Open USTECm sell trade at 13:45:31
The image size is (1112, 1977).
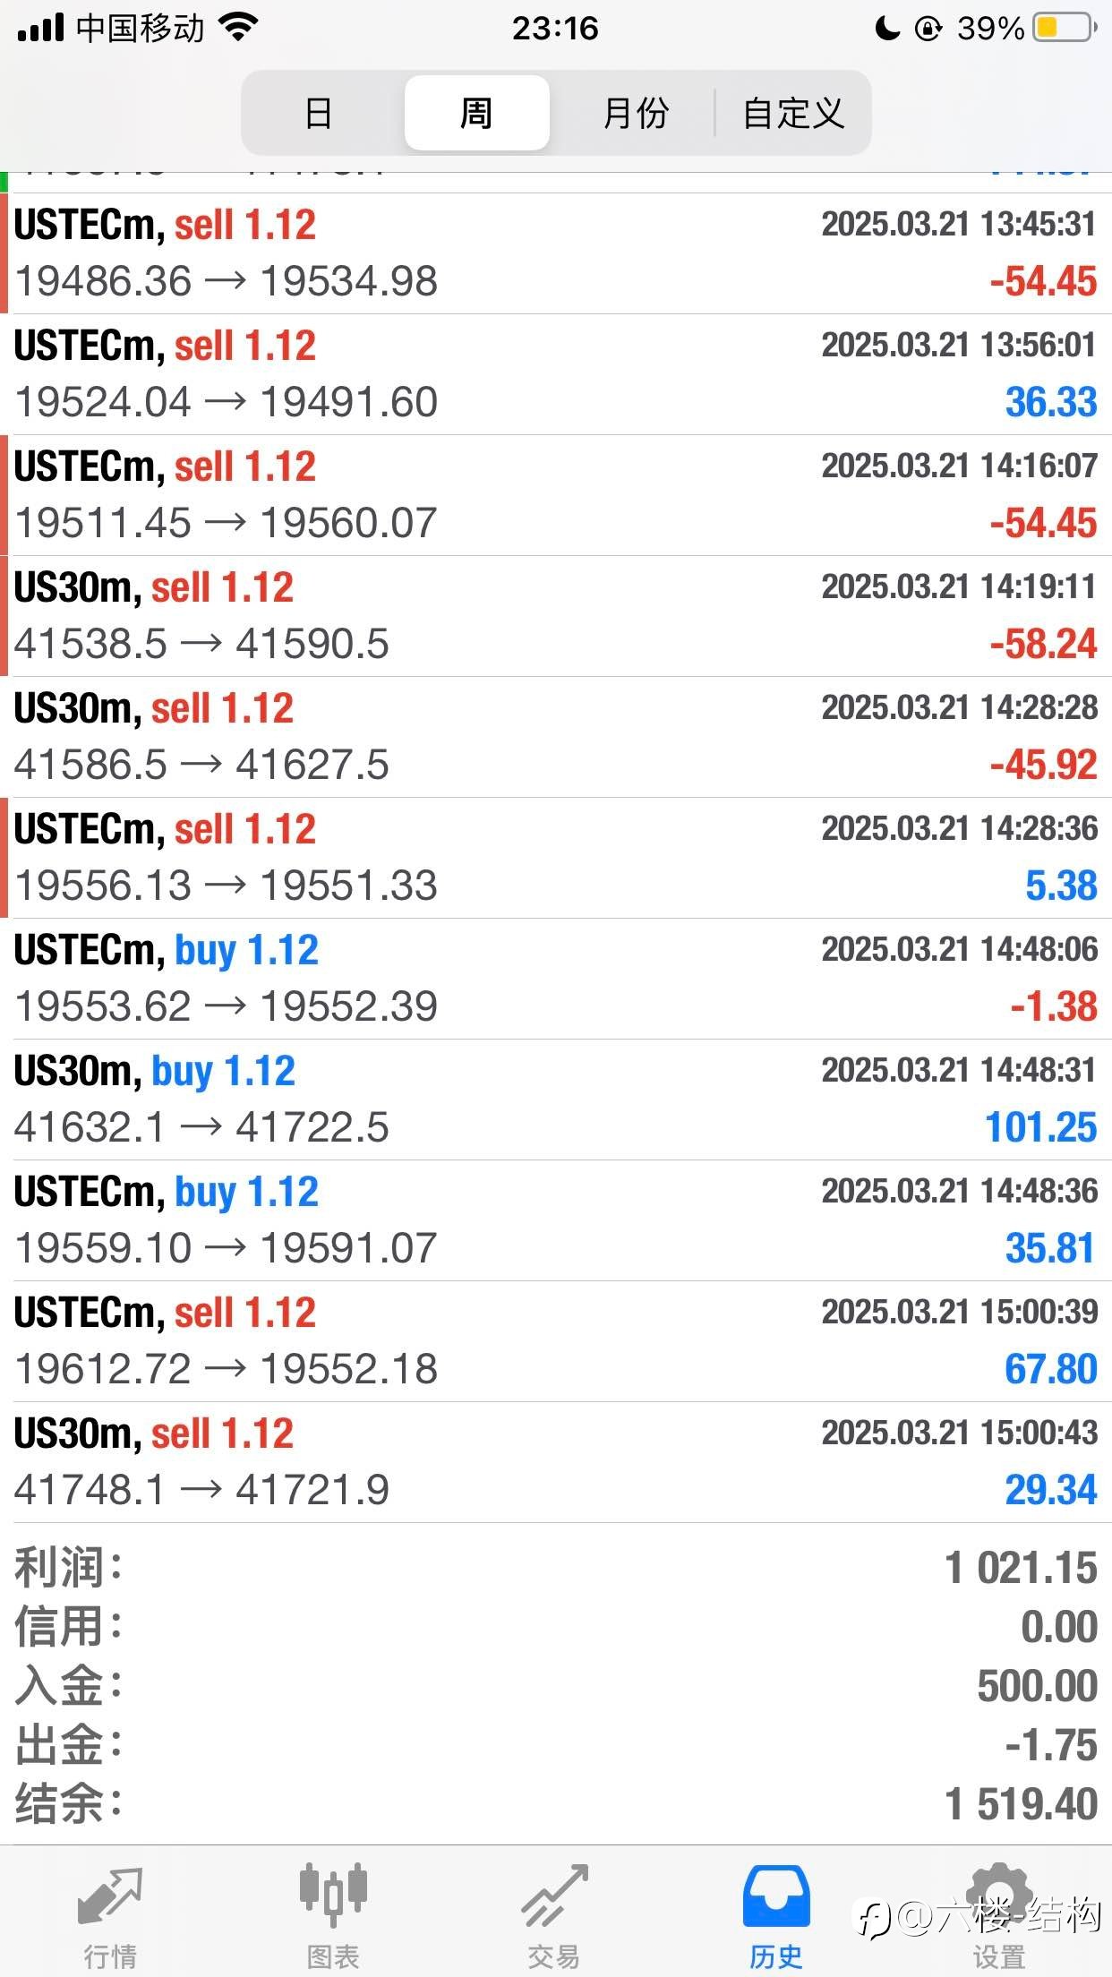pos(556,253)
